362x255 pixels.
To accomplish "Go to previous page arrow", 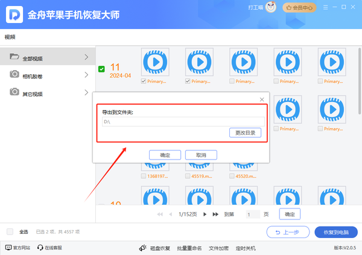I will tap(171, 215).
